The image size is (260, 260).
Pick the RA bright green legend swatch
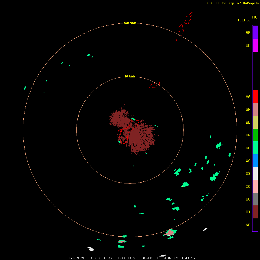tap(255, 148)
